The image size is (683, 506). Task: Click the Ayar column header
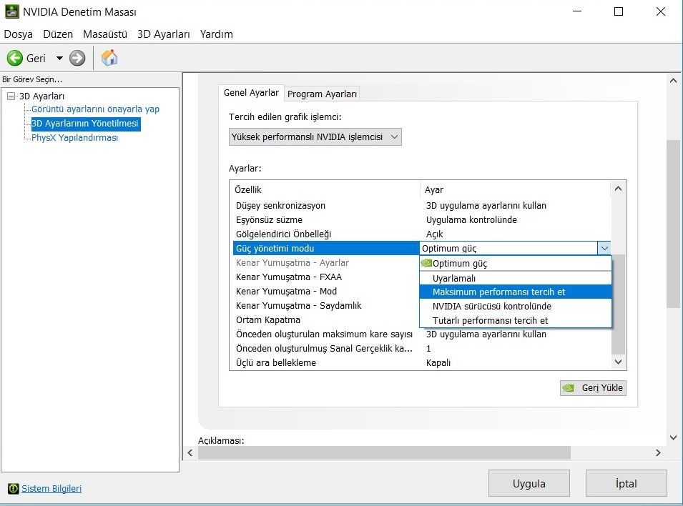click(x=516, y=190)
